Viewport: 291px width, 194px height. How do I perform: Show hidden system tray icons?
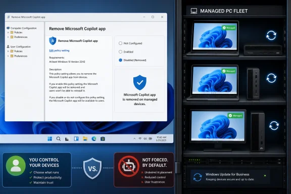134,138
